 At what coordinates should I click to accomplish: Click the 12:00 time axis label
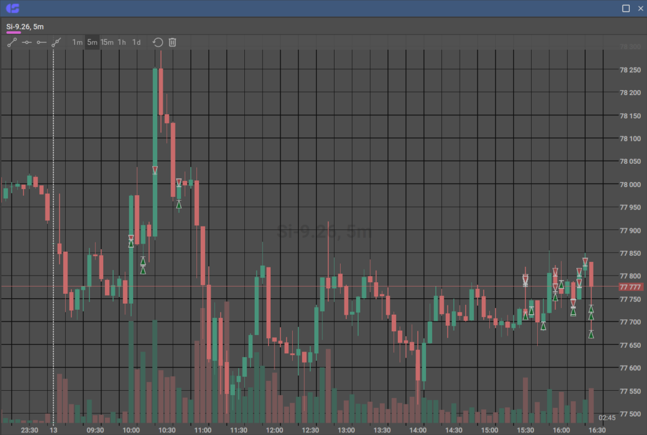pyautogui.click(x=274, y=430)
